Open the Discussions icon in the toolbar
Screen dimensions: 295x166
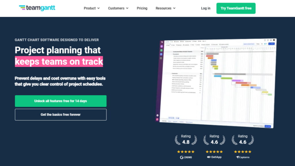188,41
